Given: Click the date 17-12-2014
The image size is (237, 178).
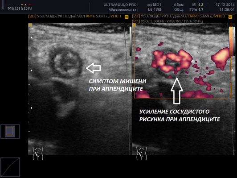Looking at the screenshot, I should click(225, 5).
